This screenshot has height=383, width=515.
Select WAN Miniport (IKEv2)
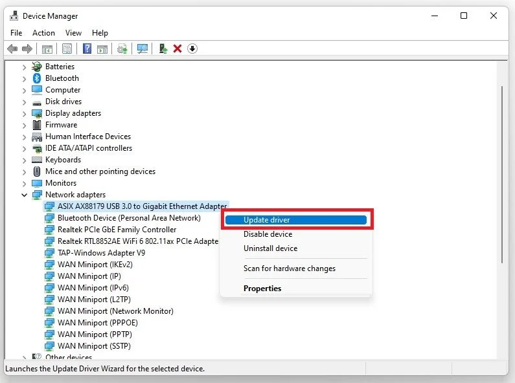pos(95,265)
